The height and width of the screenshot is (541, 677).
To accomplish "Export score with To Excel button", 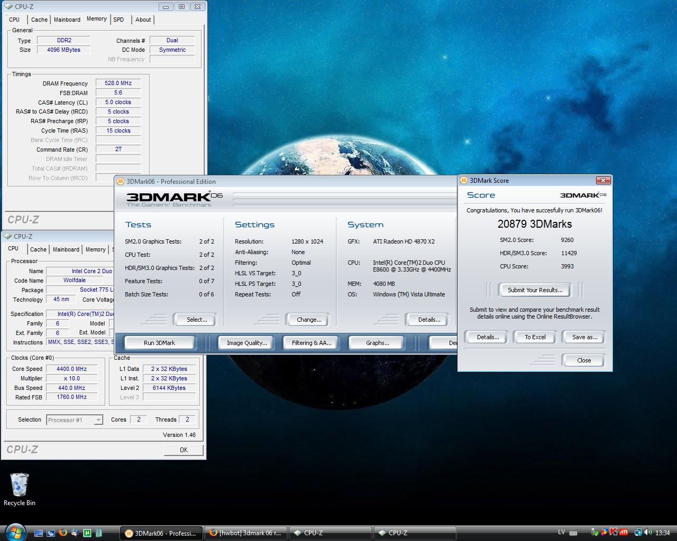I will tap(535, 337).
